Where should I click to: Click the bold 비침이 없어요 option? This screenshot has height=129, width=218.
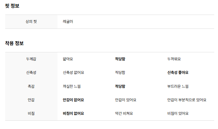click(x=73, y=113)
